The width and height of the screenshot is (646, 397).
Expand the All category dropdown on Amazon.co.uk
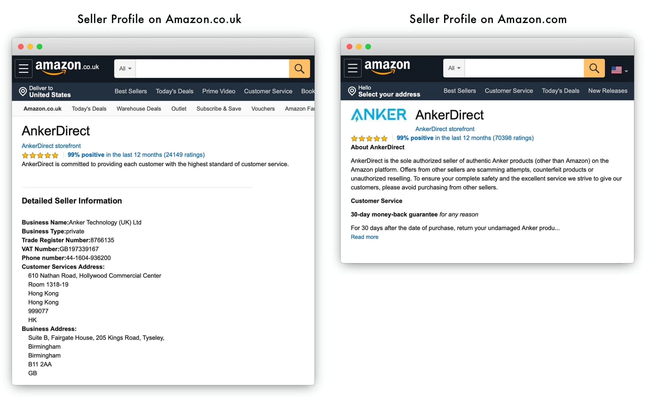(125, 68)
